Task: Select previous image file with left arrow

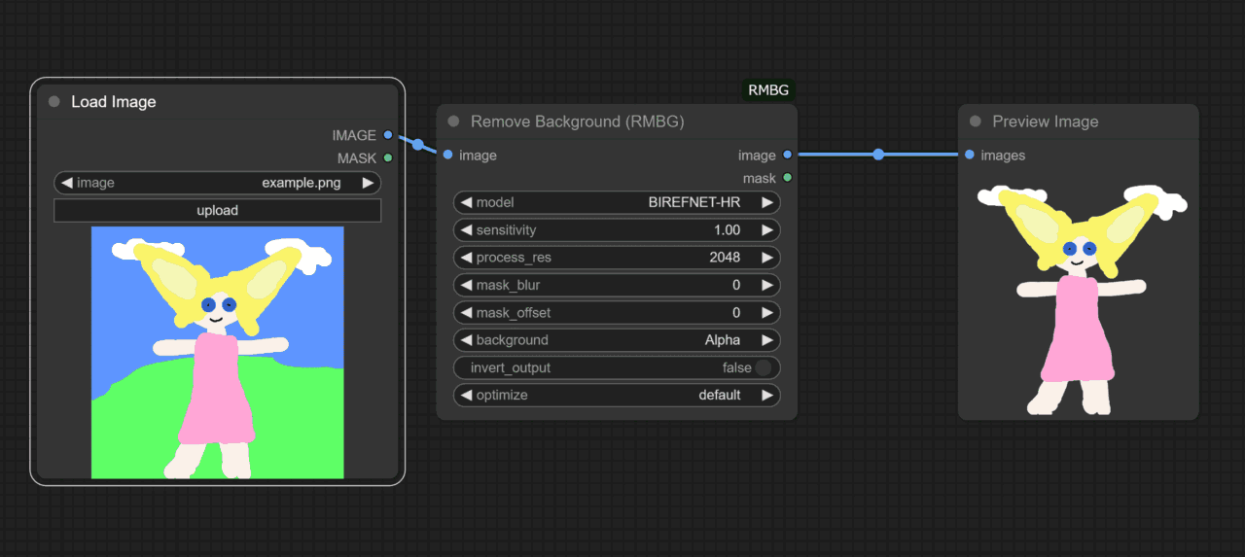Action: click(66, 183)
